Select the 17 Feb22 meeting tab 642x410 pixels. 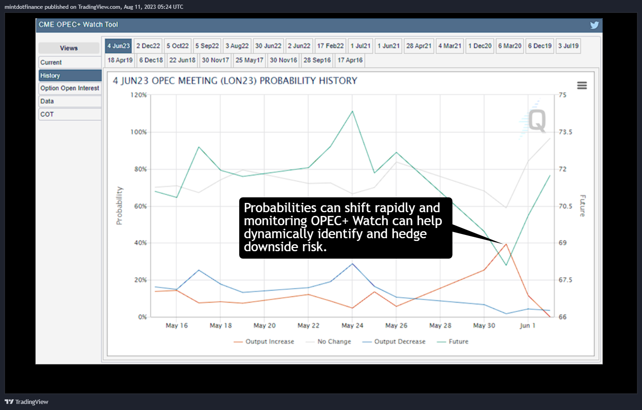(x=330, y=46)
